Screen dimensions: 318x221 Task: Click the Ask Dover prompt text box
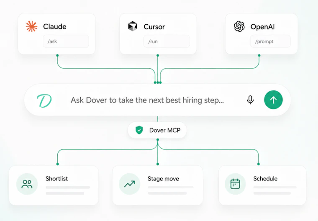[147, 100]
